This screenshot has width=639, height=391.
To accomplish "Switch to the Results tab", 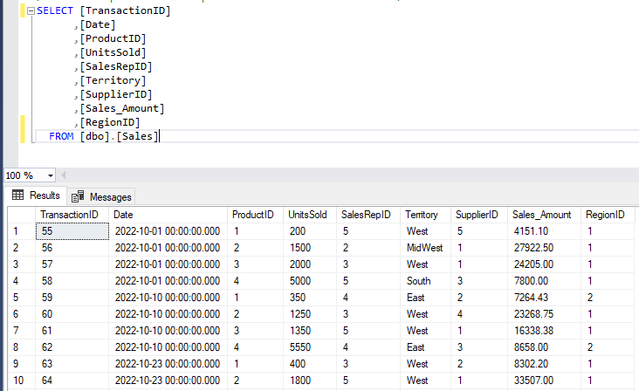I will pos(36,195).
